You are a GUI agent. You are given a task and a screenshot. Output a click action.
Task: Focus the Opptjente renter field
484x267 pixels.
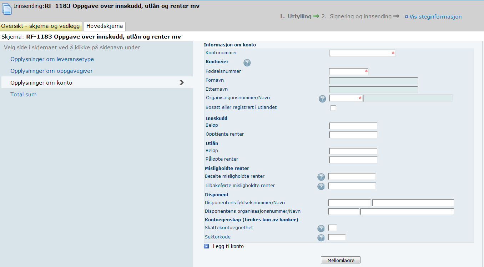pyautogui.click(x=353, y=135)
